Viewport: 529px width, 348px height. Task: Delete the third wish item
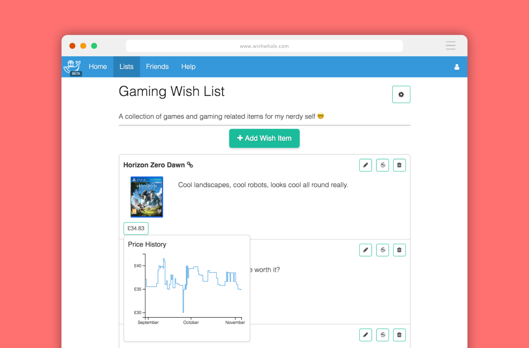pos(399,335)
